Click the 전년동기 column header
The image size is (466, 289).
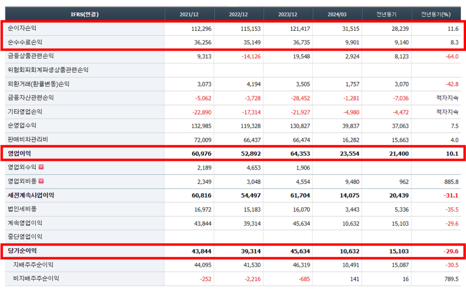pyautogui.click(x=386, y=14)
